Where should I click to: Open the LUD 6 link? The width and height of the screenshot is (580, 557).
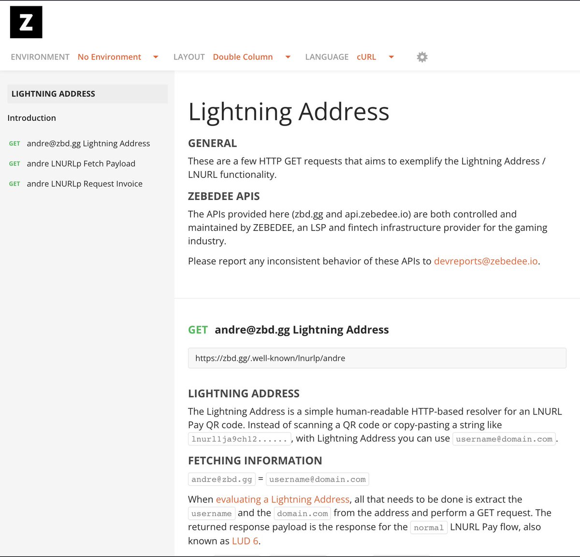(245, 541)
